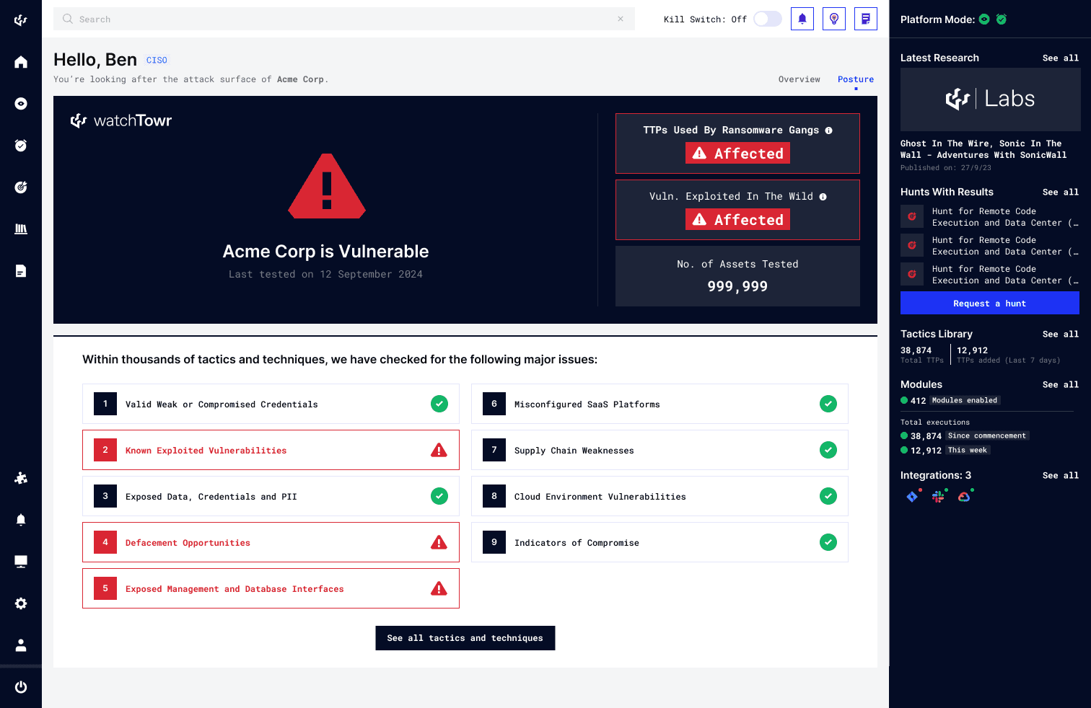
Task: Click the lightbulb icon in top bar
Action: tap(834, 19)
